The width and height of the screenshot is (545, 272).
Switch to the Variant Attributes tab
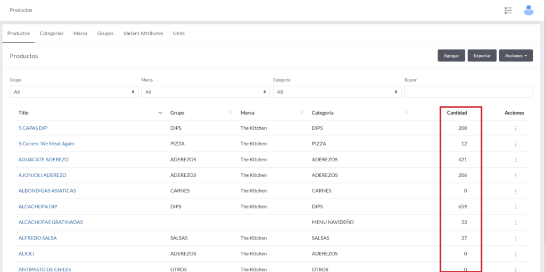(143, 33)
